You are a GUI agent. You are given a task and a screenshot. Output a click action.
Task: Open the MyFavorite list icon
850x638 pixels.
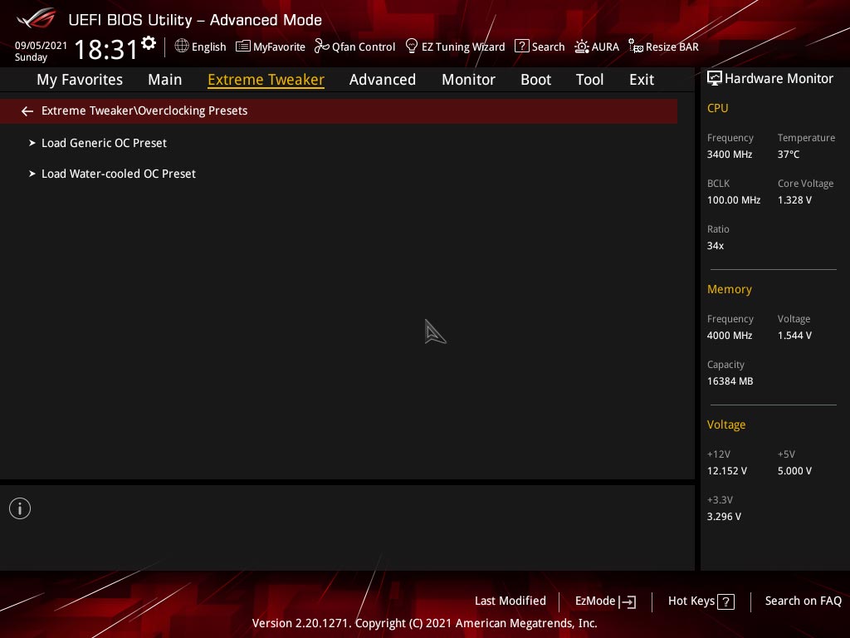coord(243,47)
